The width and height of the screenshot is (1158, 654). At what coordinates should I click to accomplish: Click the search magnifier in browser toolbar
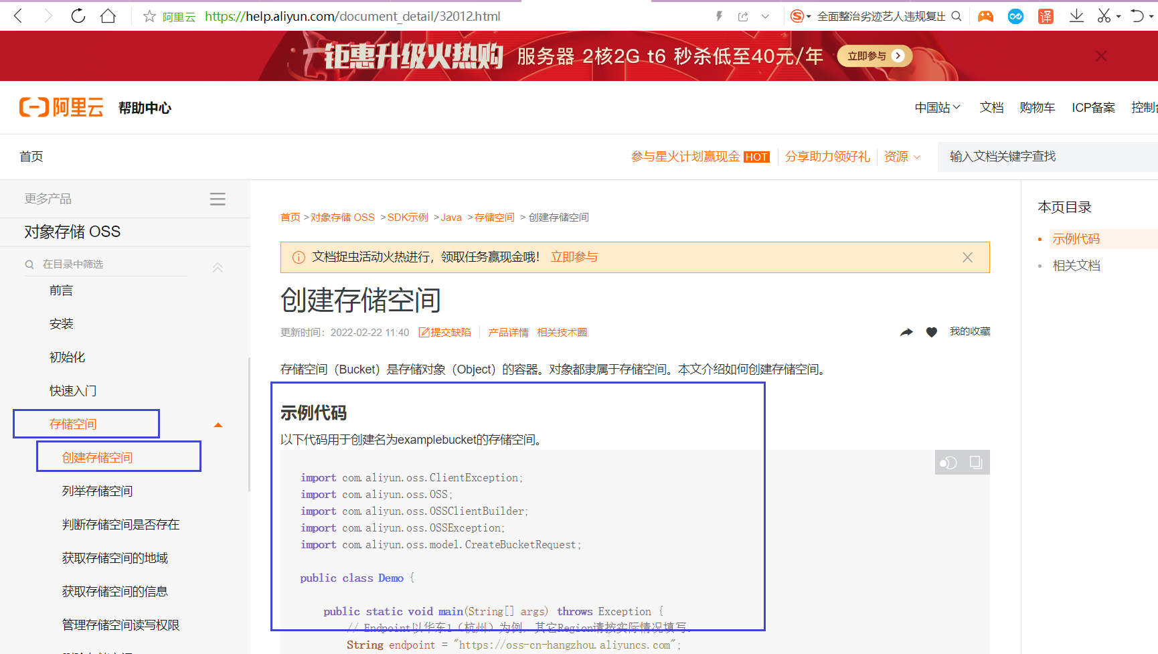click(x=957, y=16)
